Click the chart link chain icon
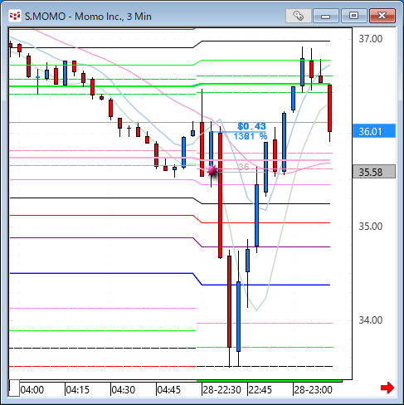The height and width of the screenshot is (405, 404). click(299, 16)
